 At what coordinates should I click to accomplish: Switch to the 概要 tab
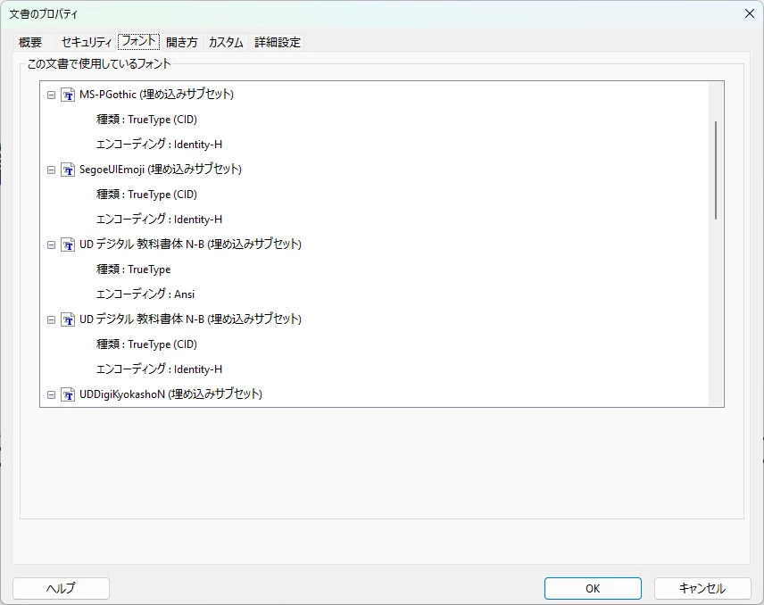coord(30,42)
